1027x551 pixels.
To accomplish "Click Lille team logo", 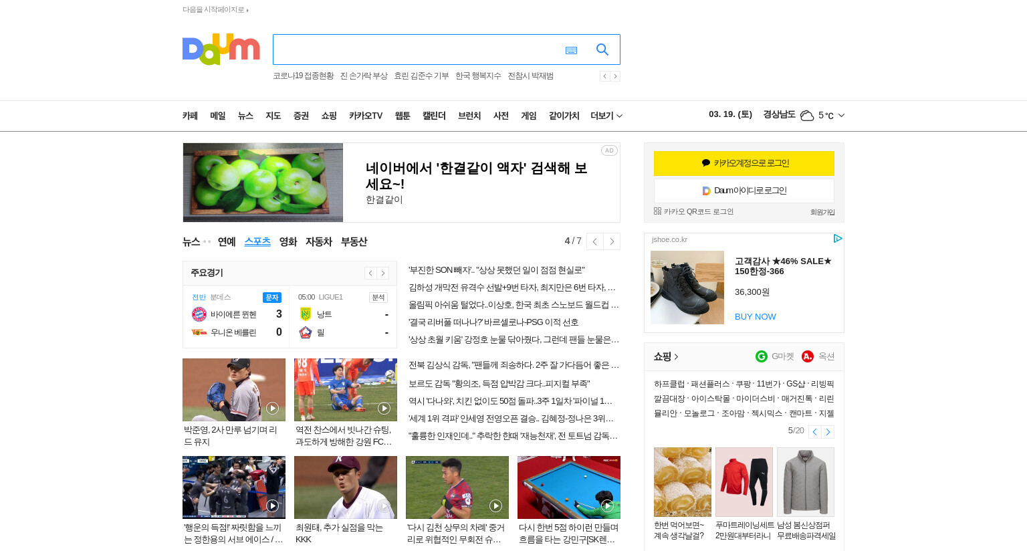I will (x=306, y=332).
